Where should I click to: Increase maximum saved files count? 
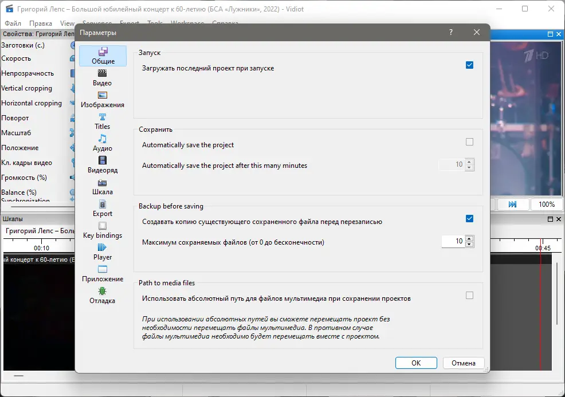tap(469, 238)
